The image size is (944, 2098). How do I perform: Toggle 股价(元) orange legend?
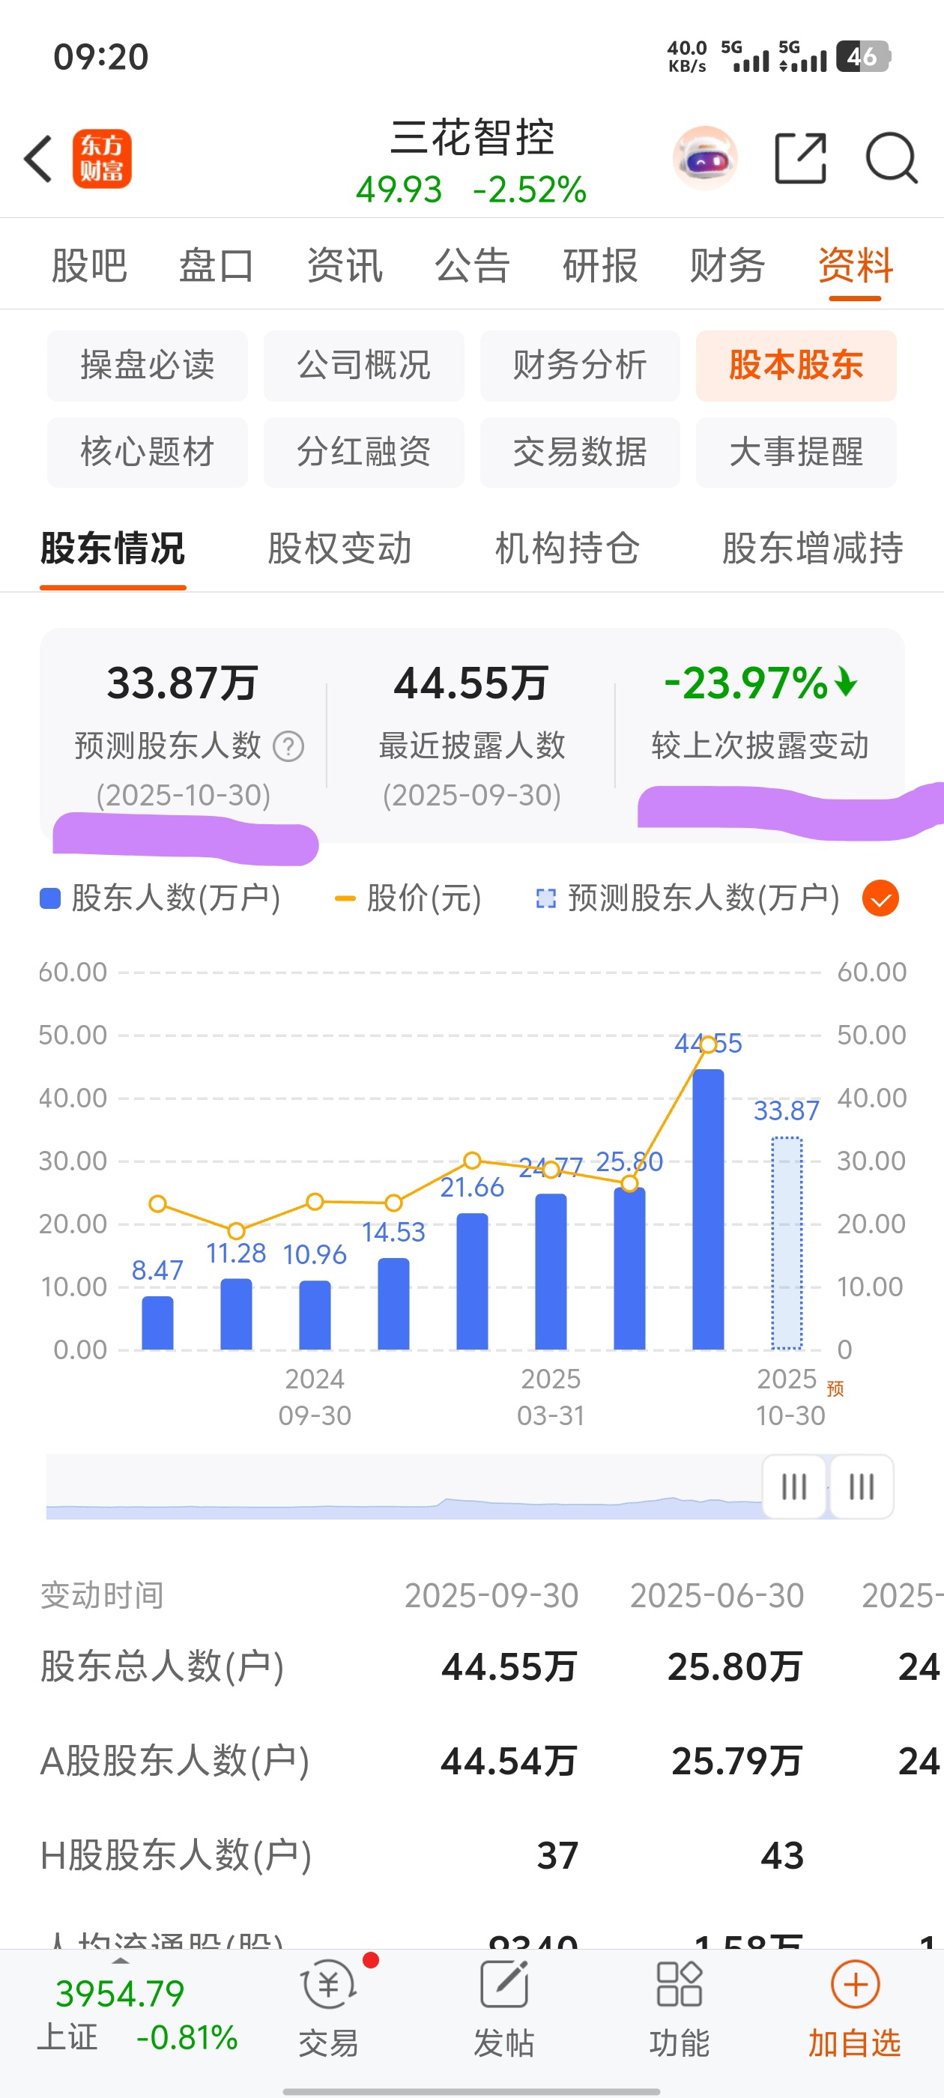coord(409,898)
